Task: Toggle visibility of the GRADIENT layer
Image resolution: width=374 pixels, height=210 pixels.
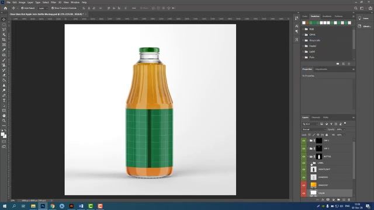Action: pos(304,185)
